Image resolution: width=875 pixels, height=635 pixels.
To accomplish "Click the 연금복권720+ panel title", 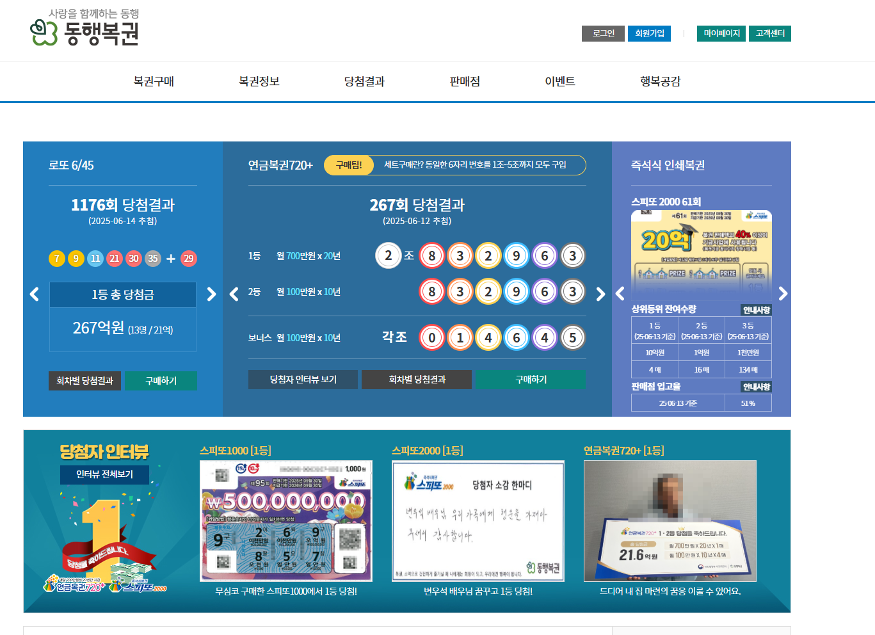I will (280, 165).
